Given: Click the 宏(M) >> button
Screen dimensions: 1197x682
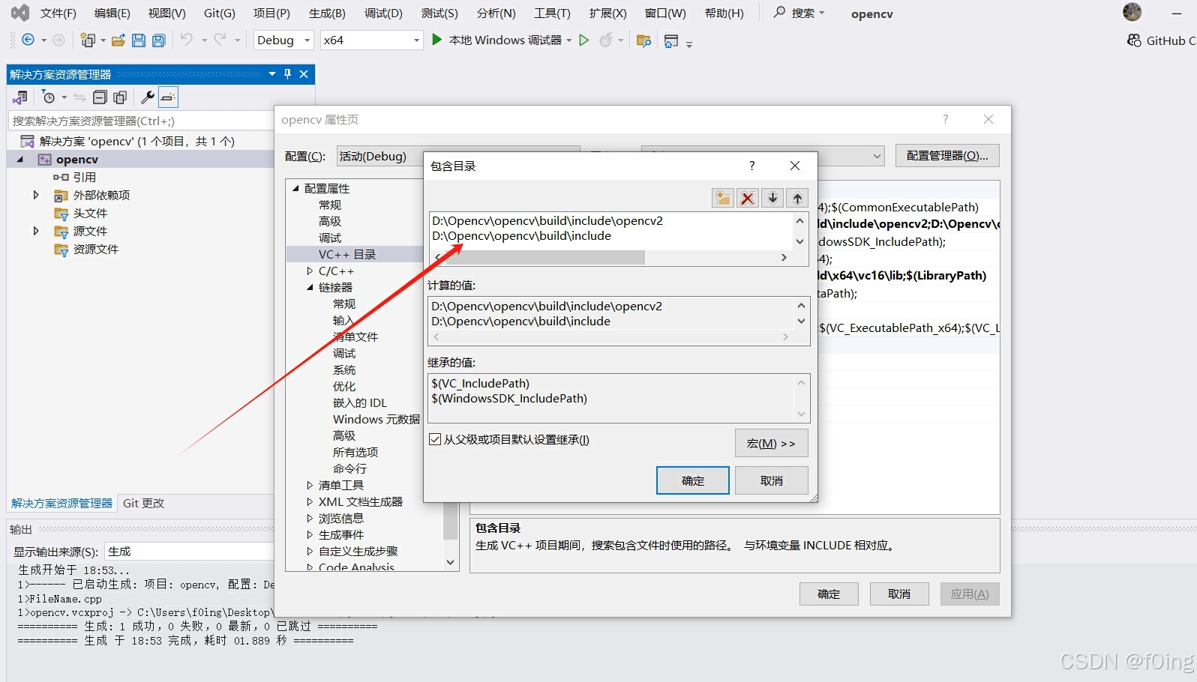Looking at the screenshot, I should point(771,443).
